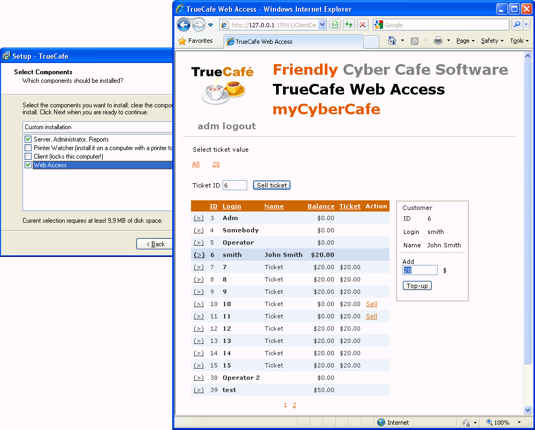
Task: Go back using the browser Back arrow
Action: coord(184,25)
